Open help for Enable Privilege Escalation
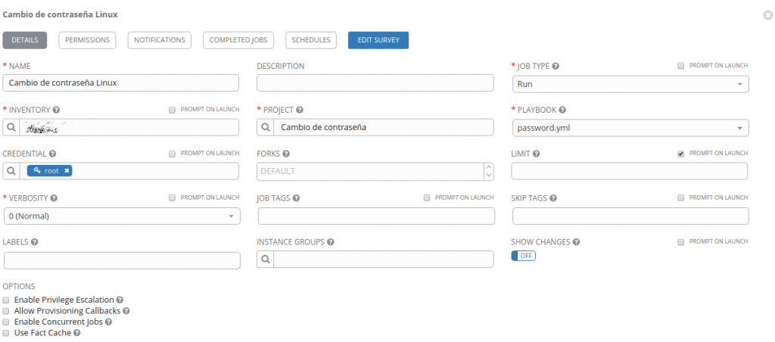The height and width of the screenshot is (342, 775). point(120,300)
